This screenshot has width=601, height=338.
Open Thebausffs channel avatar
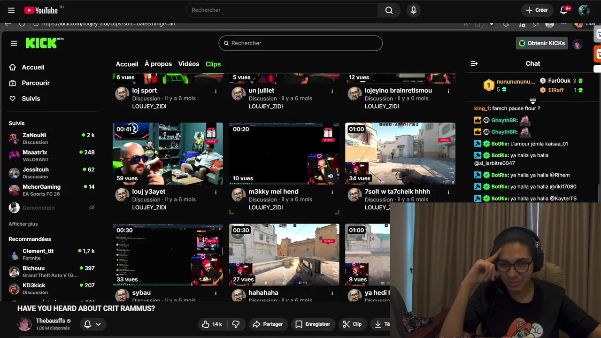pyautogui.click(x=24, y=324)
